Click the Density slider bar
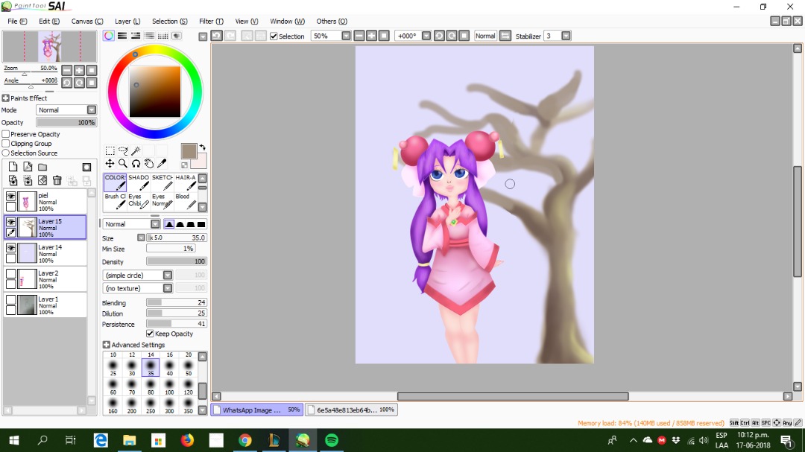Image resolution: width=805 pixels, height=452 pixels. 177,261
